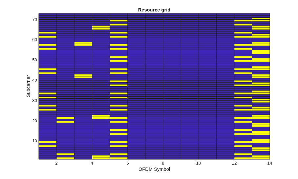Click x-axis tick label "6"
This screenshot has width=298, height=179.
[128, 163]
